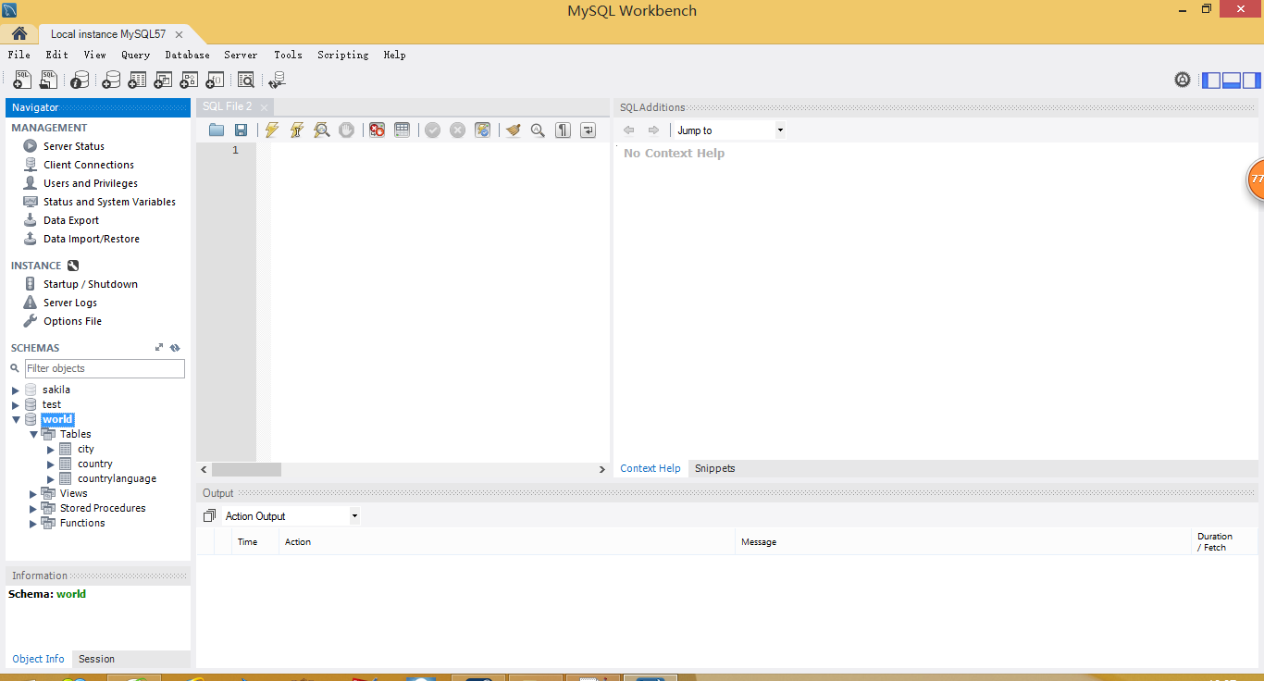This screenshot has height=681, width=1264.
Task: Toggle limit rows grid icon
Action: pyautogui.click(x=402, y=130)
